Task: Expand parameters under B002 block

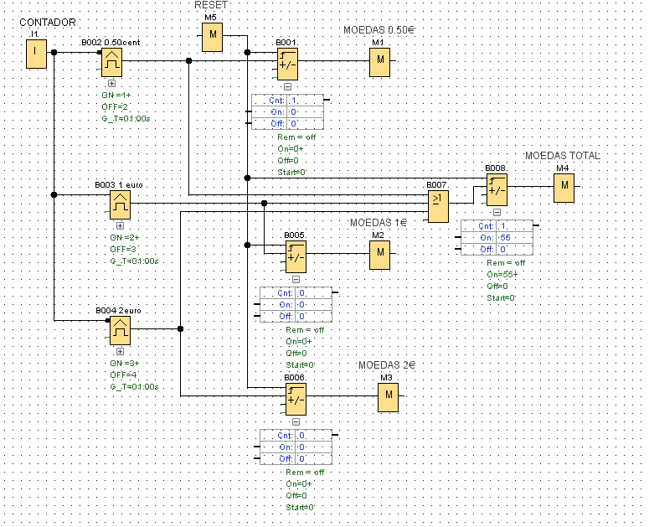Action: pyautogui.click(x=111, y=83)
